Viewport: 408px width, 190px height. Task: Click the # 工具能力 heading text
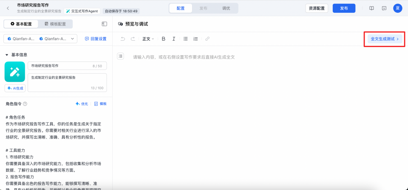[x=15, y=151]
